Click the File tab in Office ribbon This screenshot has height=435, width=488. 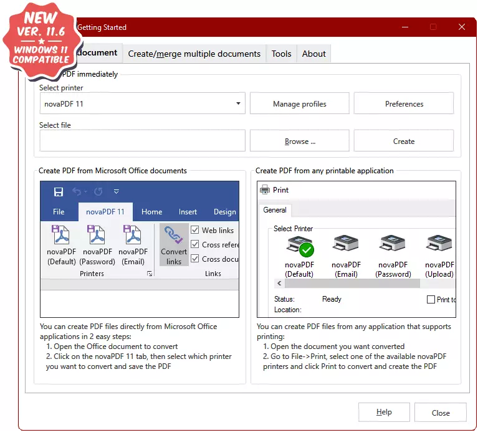59,212
